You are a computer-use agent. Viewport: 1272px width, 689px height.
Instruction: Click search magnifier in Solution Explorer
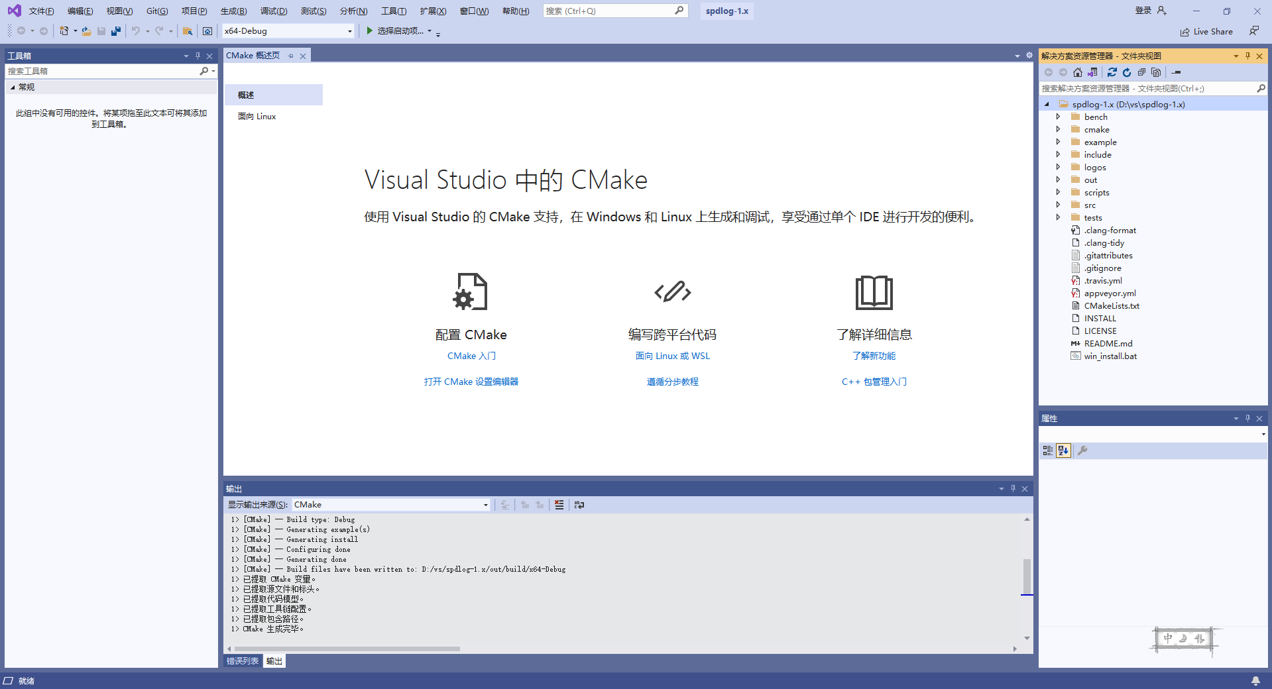(1260, 88)
